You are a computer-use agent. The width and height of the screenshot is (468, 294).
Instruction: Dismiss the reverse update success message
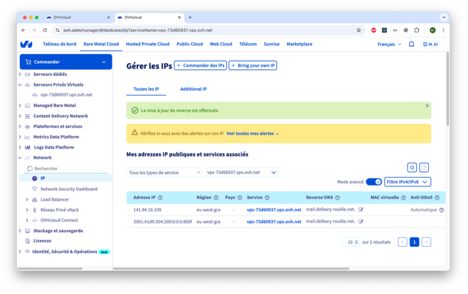pos(427,106)
